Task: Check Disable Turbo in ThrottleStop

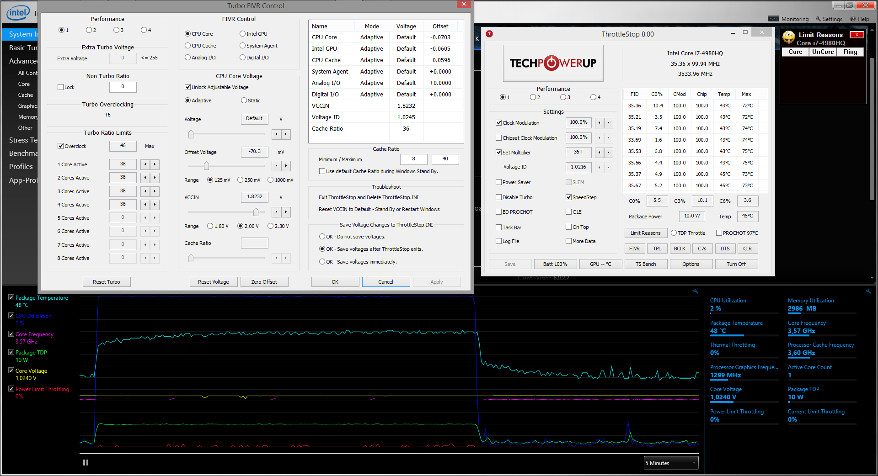Action: tap(499, 197)
